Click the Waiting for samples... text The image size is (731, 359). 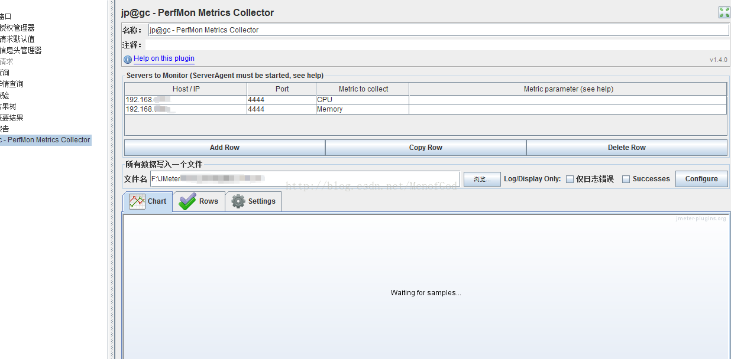426,293
